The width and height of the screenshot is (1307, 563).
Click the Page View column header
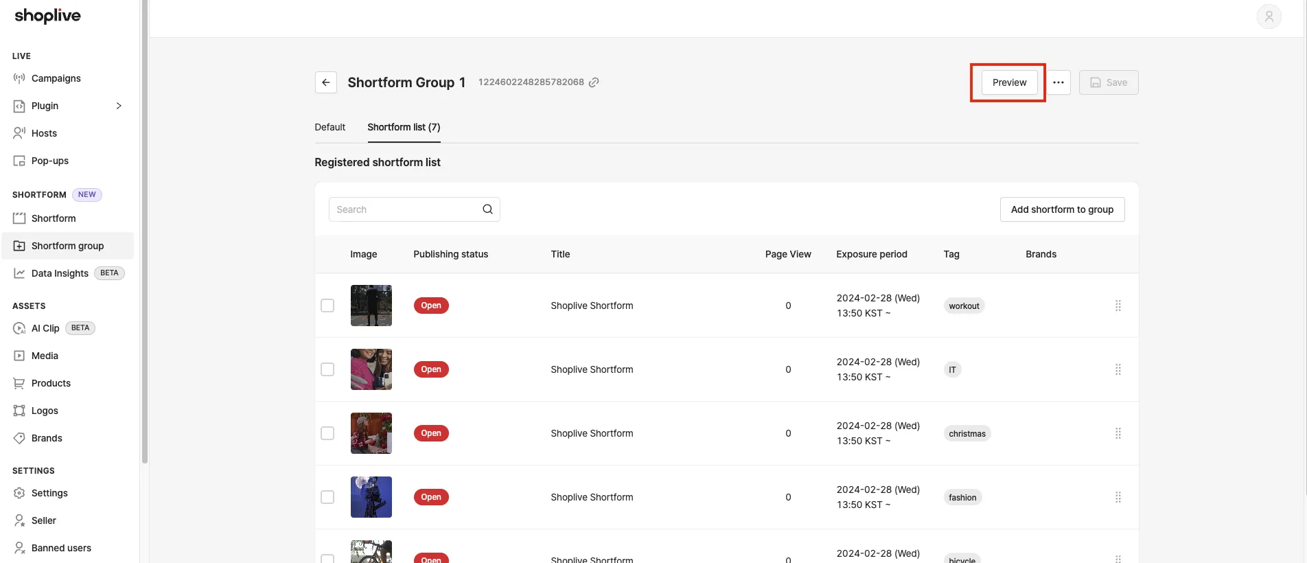[x=788, y=254]
